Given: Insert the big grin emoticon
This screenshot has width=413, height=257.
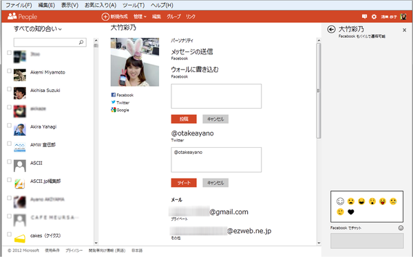Looking at the screenshot, I should (x=361, y=201).
